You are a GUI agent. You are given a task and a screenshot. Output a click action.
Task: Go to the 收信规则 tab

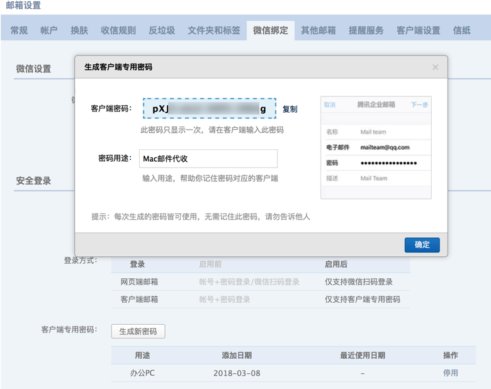(118, 30)
